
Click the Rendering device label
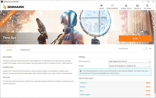tap(84, 61)
